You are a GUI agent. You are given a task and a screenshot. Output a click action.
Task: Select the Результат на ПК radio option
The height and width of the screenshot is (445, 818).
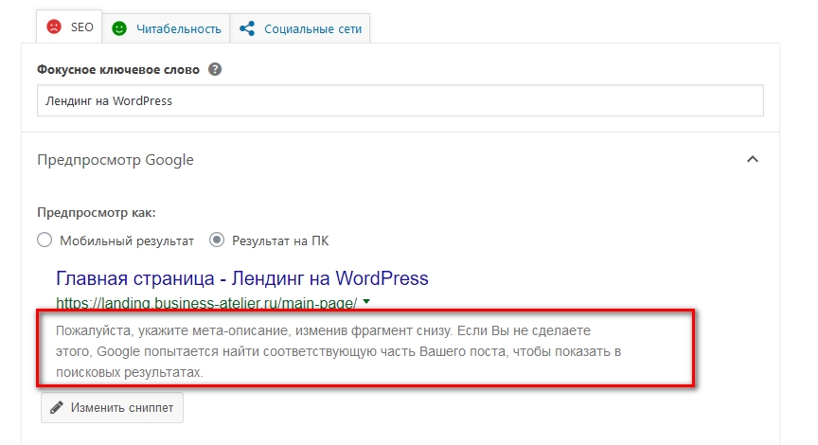pyautogui.click(x=217, y=240)
